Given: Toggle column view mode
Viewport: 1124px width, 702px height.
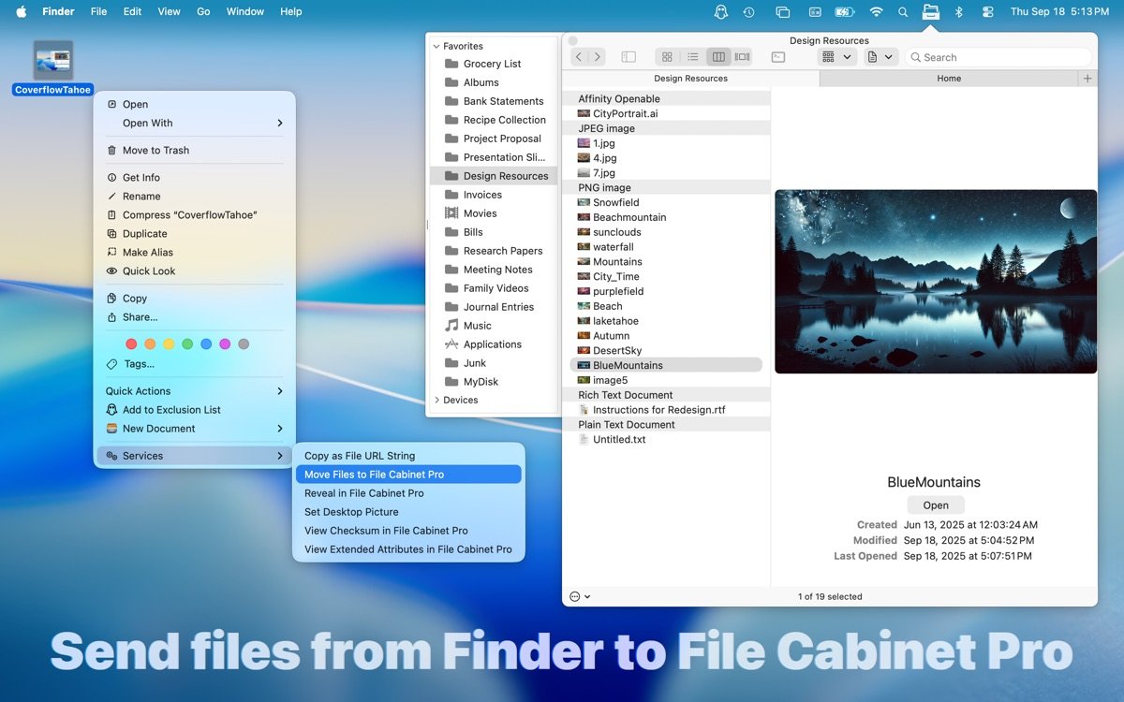Looking at the screenshot, I should pyautogui.click(x=718, y=57).
